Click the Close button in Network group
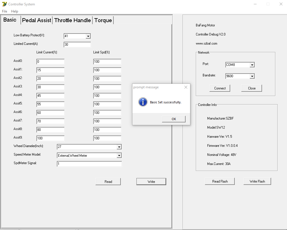Screen dimensions: 287x230 pyautogui.click(x=252, y=88)
